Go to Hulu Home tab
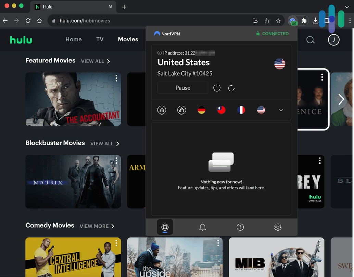Viewport: 354px width, 277px height. 74,39
